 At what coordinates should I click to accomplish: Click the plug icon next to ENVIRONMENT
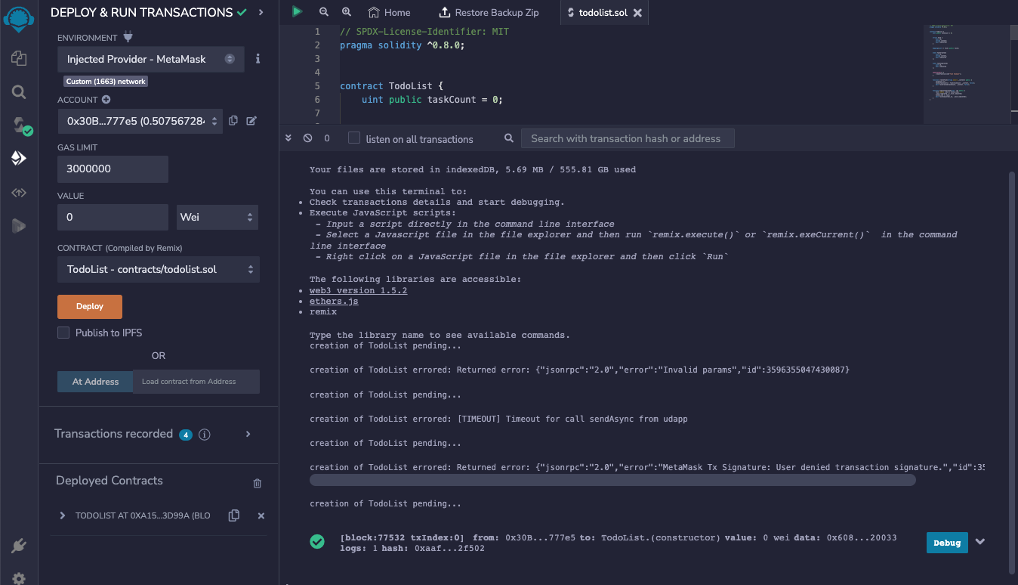(128, 37)
